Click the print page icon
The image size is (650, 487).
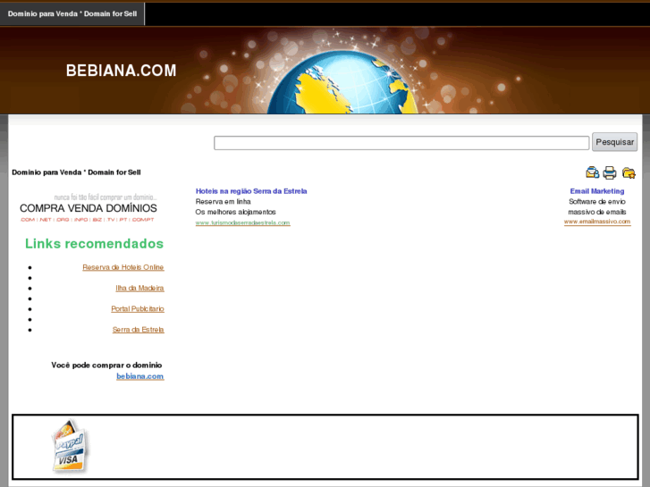610,172
